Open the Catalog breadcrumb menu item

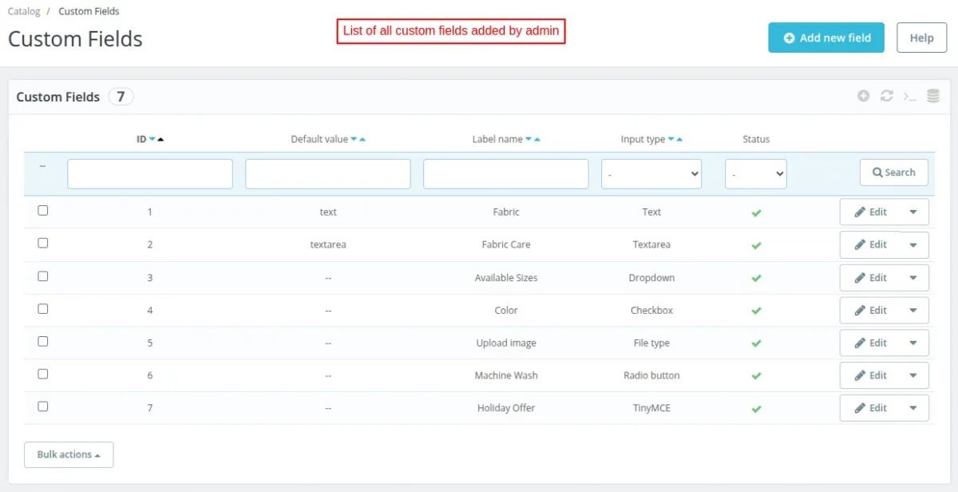[x=24, y=11]
